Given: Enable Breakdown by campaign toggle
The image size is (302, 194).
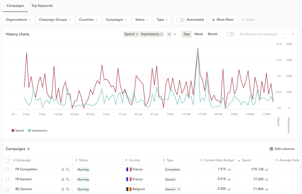Looking at the screenshot, I should click(230, 34).
